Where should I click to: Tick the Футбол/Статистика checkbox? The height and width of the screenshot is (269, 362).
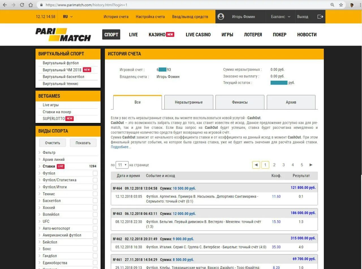click(x=95, y=180)
